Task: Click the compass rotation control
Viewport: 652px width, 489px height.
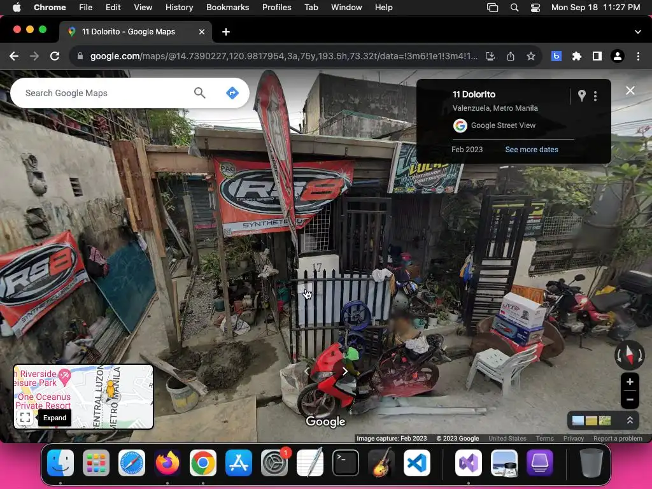Action: point(629,356)
